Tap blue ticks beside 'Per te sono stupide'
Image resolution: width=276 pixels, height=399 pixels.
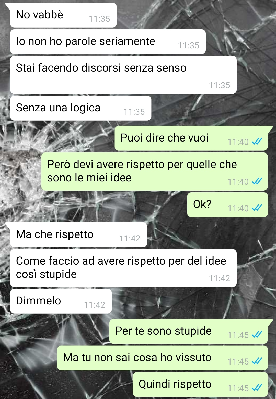coord(257,334)
